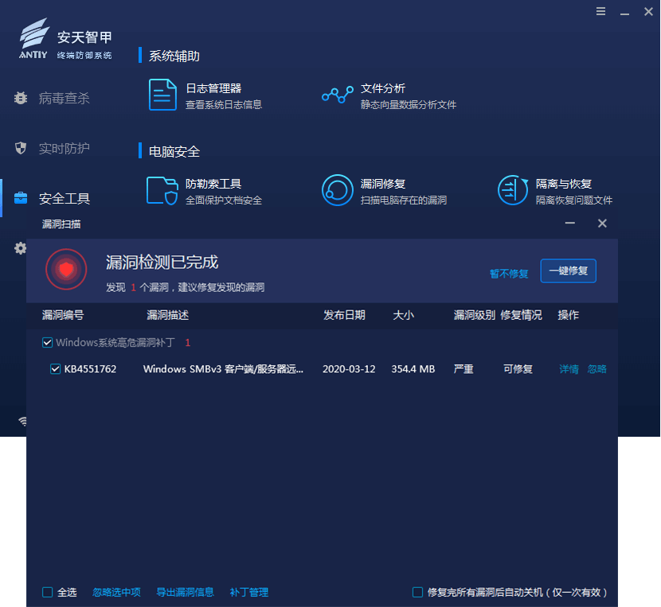Click the 修复情况 column header
This screenshot has width=661, height=607.
(x=521, y=315)
